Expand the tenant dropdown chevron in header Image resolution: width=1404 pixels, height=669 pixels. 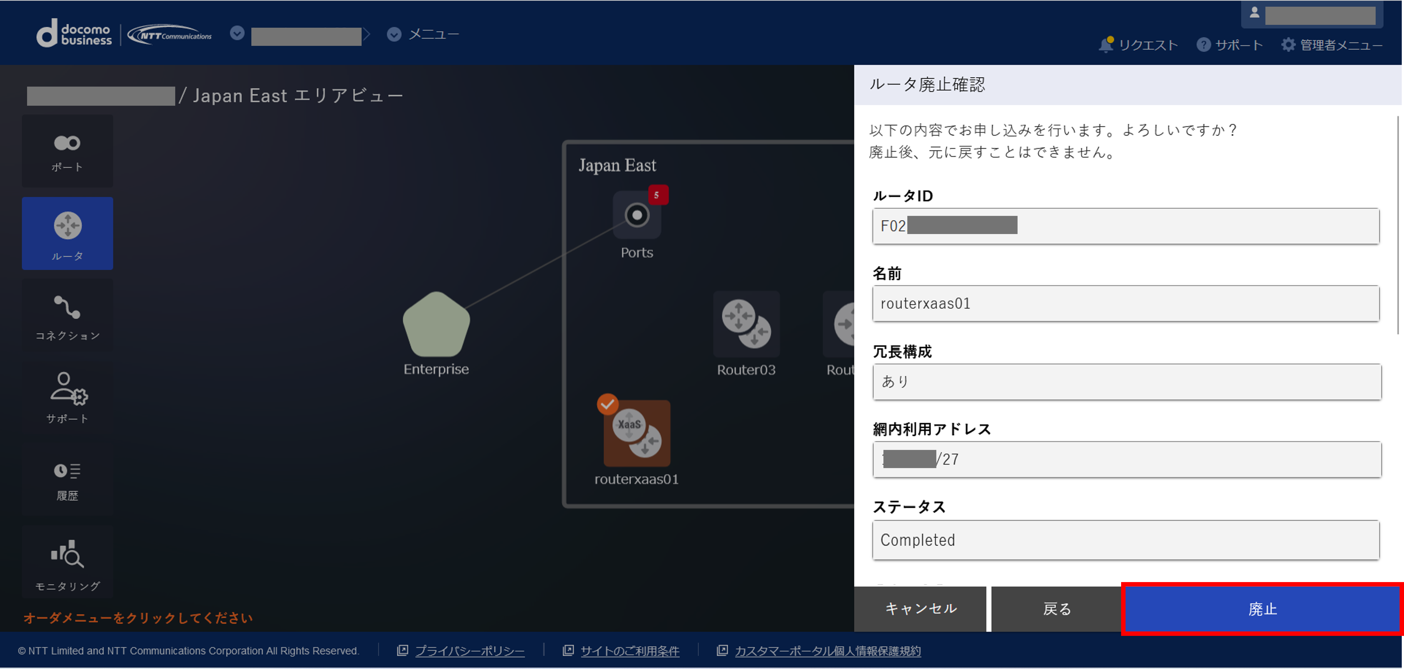point(236,33)
